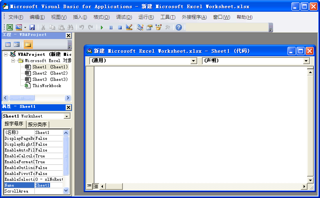The image size is (320, 198).
Task: Open the 运行(R) menu
Action: 146,17
